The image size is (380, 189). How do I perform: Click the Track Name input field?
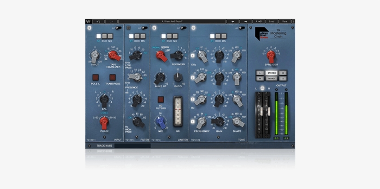133,145
